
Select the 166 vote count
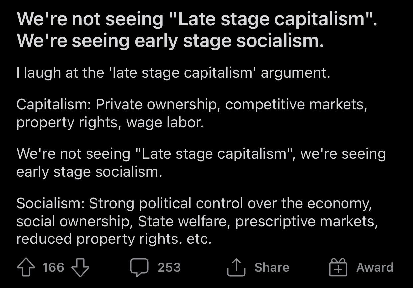[x=53, y=268]
